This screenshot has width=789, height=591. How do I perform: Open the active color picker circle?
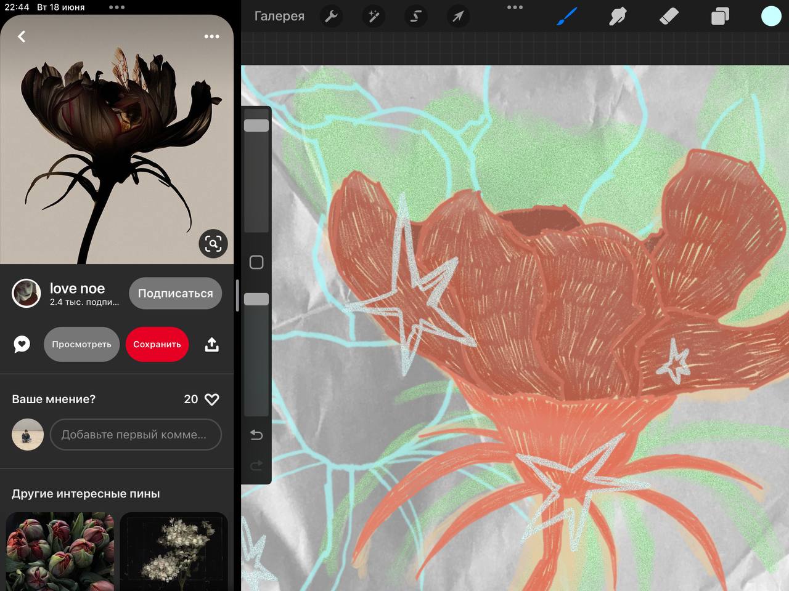771,16
